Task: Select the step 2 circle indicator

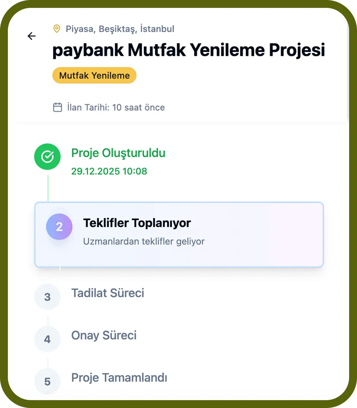Action: (x=59, y=227)
